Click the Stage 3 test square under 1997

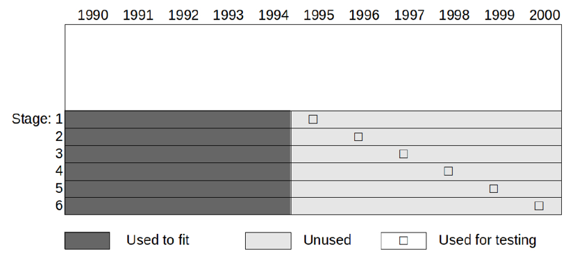pos(403,154)
